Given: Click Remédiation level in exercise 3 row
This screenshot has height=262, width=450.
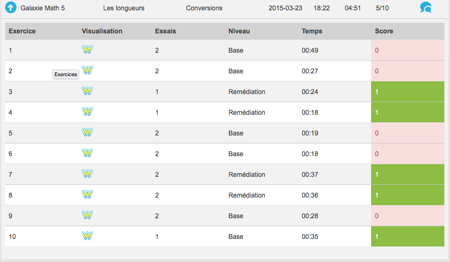Looking at the screenshot, I should point(247,92).
